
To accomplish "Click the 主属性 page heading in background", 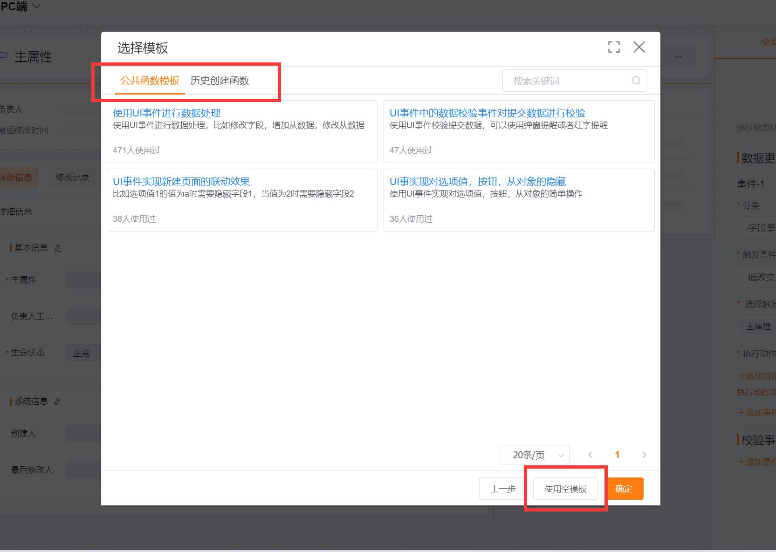I will [x=33, y=57].
